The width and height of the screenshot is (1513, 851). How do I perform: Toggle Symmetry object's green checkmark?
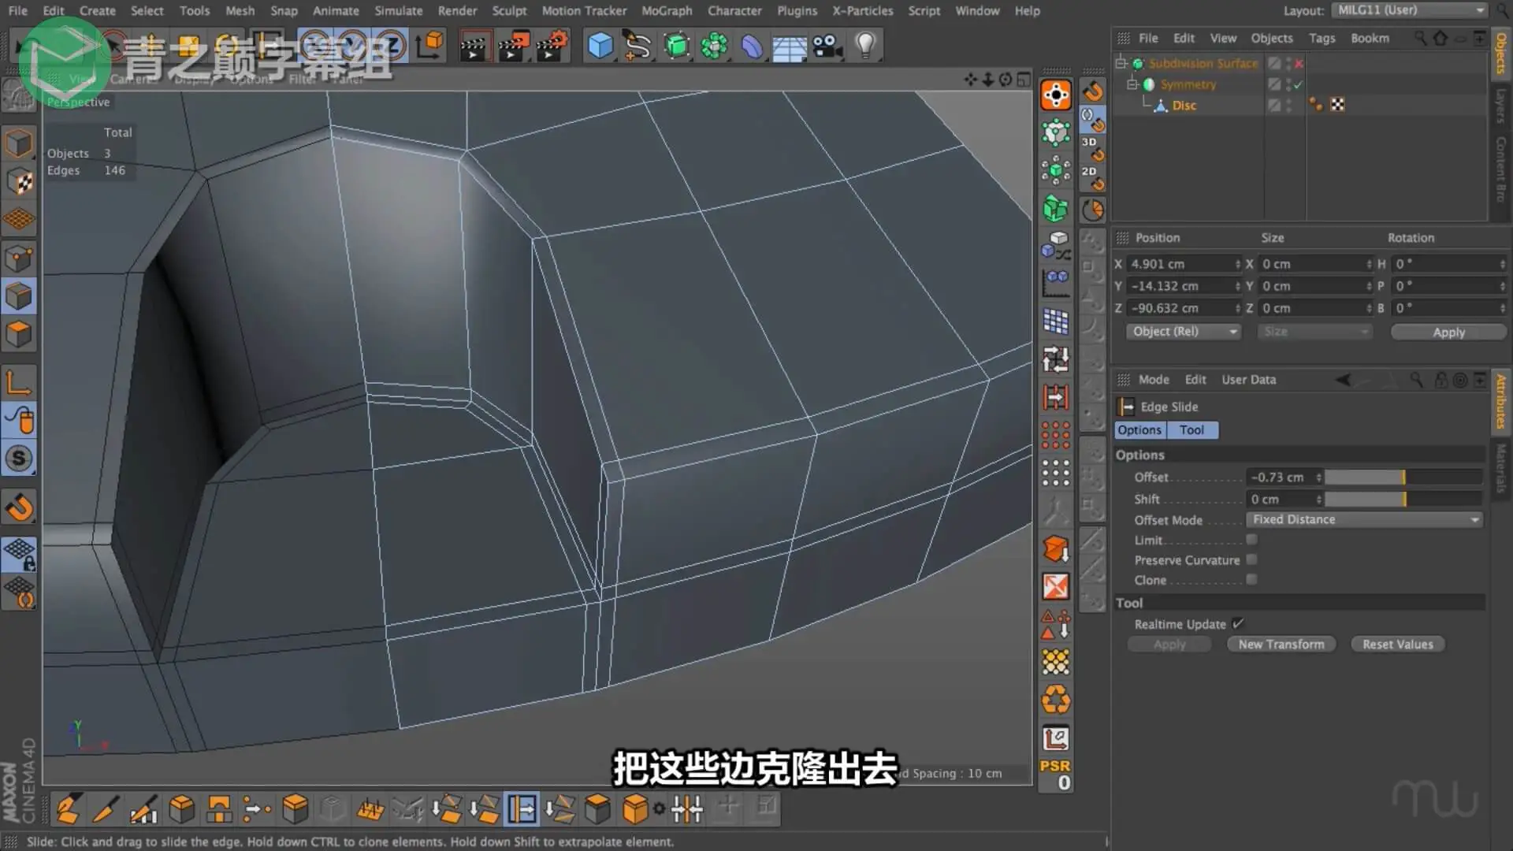[1298, 84]
